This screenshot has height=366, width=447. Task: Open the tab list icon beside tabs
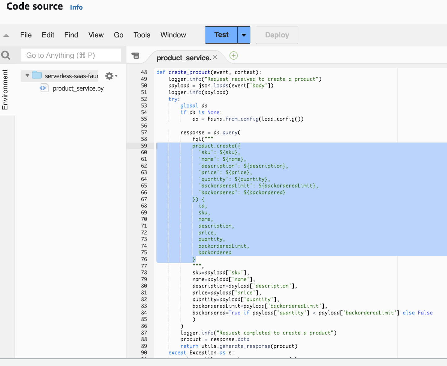[x=135, y=56]
